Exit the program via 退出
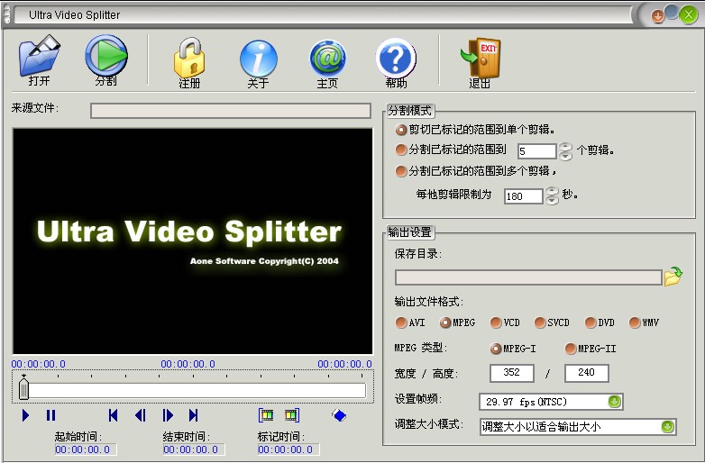This screenshot has height=463, width=705. (x=481, y=63)
